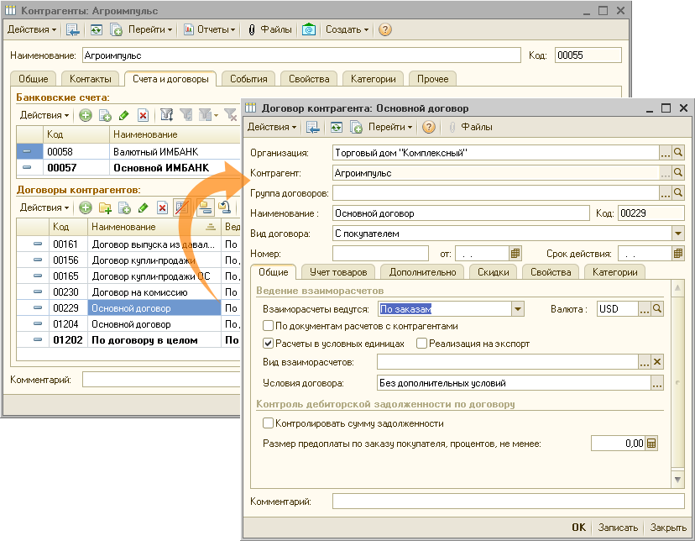The image size is (695, 541).
Task: Open Учет товаров tab in contract window
Action: point(338,272)
